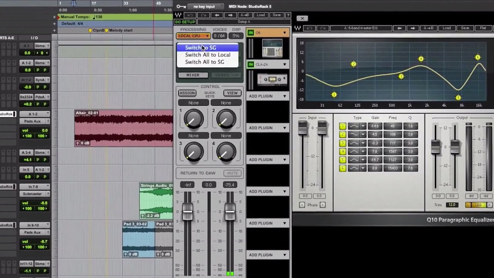Screen dimensions: 494x278
Task: Open the no key input selector
Action: pos(205,7)
